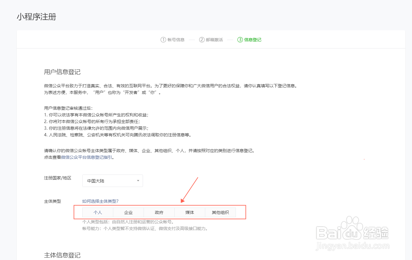Screen dimensions: 412x260
Task: Select the 企业 entity type
Action: pos(128,212)
